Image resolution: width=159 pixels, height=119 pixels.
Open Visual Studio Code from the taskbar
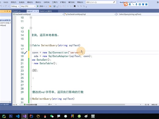(x=18, y=116)
